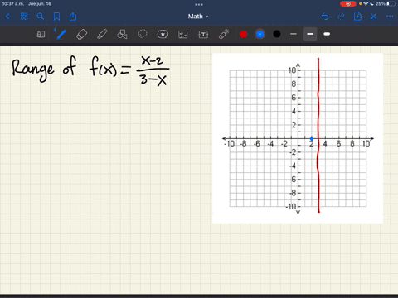The image size is (398, 298).
Task: Go back with the left chevron
Action: (7, 17)
